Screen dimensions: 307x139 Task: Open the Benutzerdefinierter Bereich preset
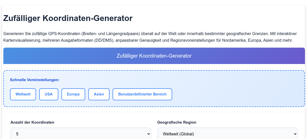click(x=142, y=94)
